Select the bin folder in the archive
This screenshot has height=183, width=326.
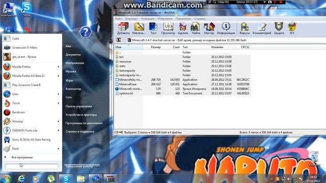pyautogui.click(x=182, y=57)
